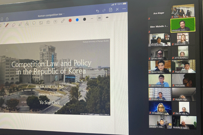Click the muted mic icon on Ellen Michelle

pos(149,32)
